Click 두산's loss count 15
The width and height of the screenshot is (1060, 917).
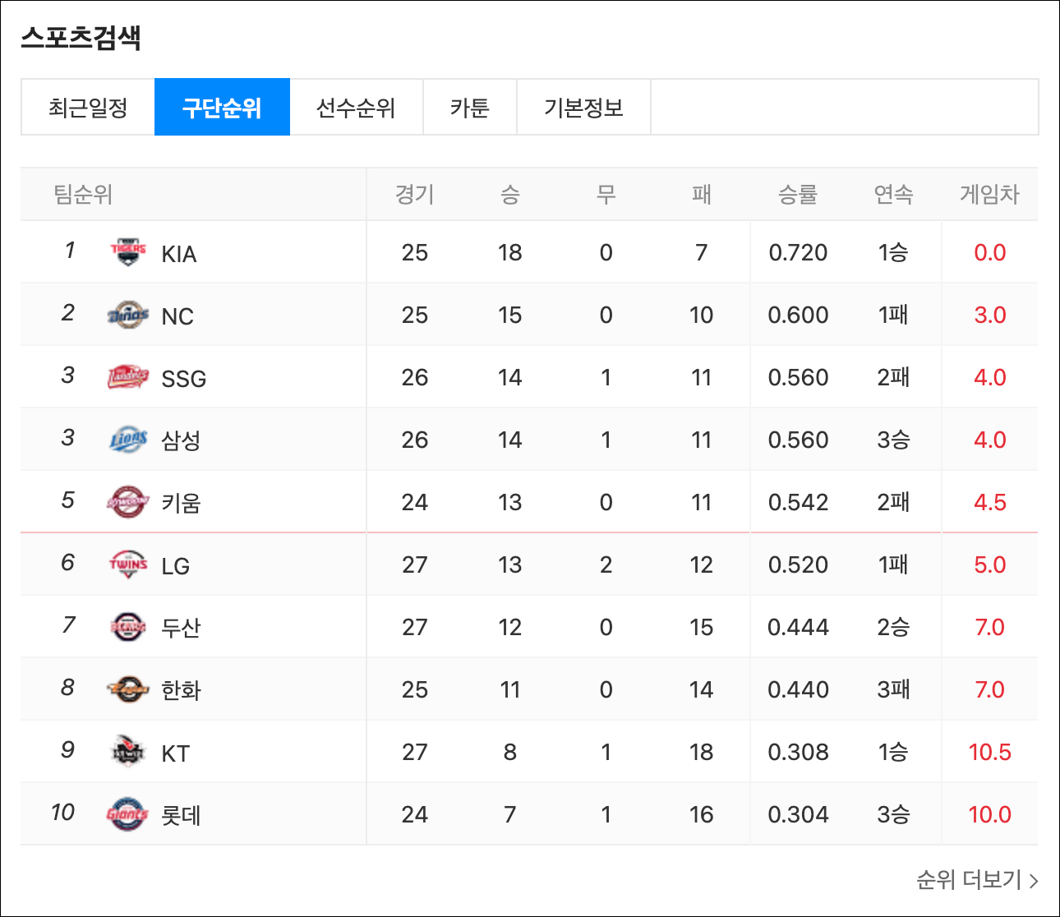pos(701,627)
